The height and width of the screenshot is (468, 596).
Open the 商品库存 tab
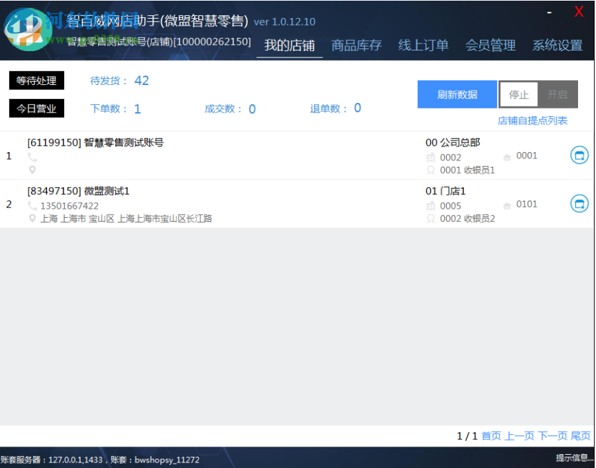click(x=356, y=45)
